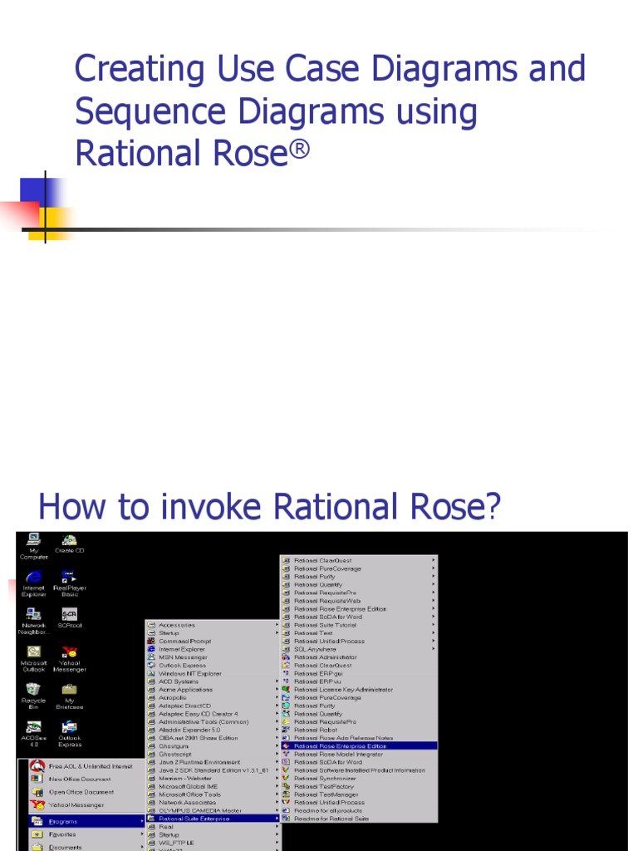The height and width of the screenshot is (851, 638).
Task: Click the Rational Rose Model Integrator icon
Action: click(x=286, y=754)
